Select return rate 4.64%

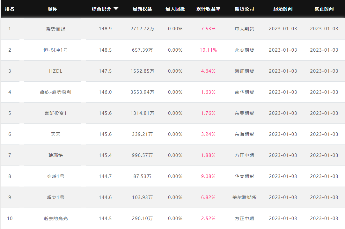pos(208,71)
